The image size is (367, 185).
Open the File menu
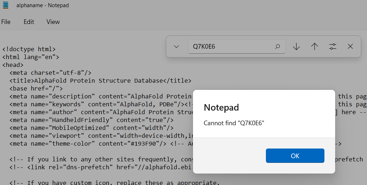point(6,22)
